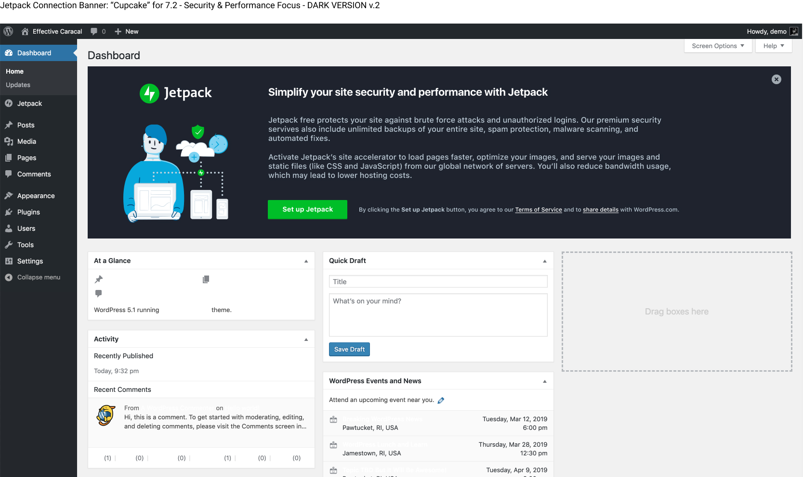Open the WordPress logo menu
The image size is (803, 477).
[8, 31]
